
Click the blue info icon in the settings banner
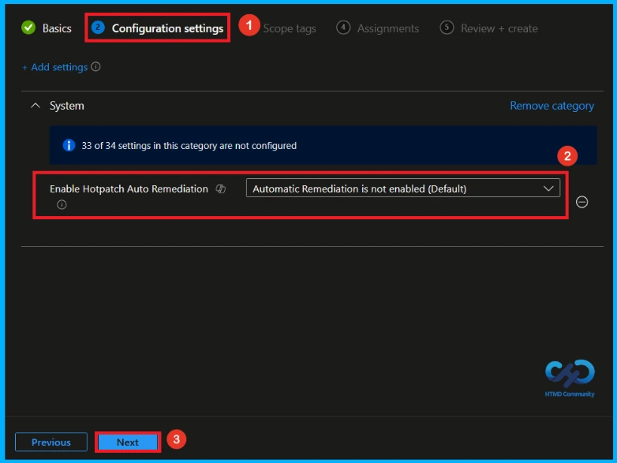(69, 146)
